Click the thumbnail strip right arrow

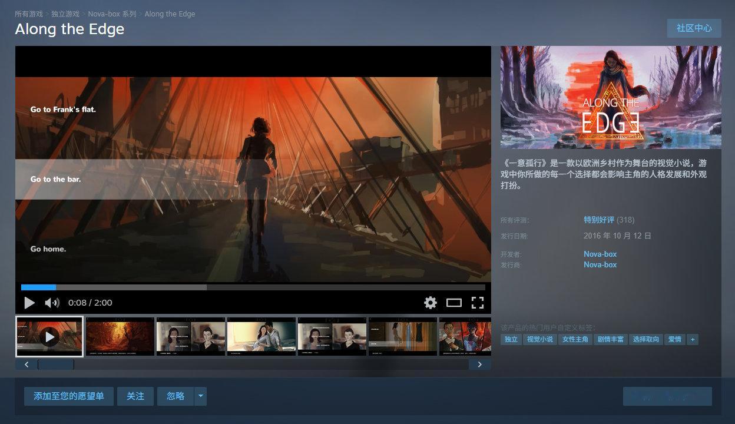click(x=480, y=365)
